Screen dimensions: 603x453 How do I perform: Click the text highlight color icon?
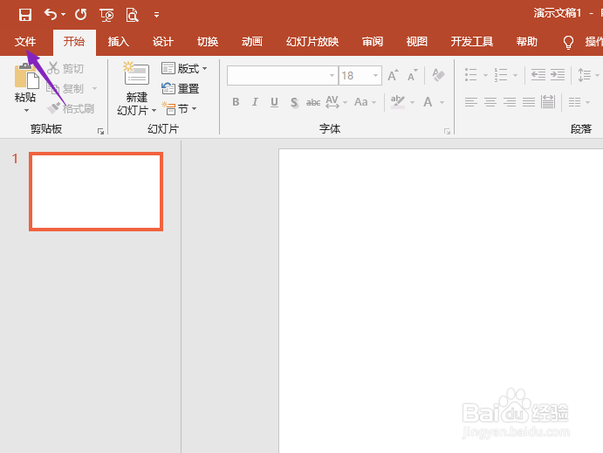pyautogui.click(x=398, y=102)
